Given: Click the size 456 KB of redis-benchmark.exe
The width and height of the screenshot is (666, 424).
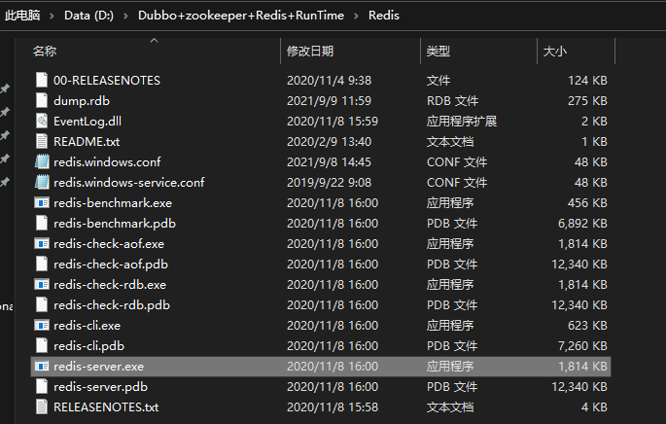Looking at the screenshot, I should click(587, 203).
